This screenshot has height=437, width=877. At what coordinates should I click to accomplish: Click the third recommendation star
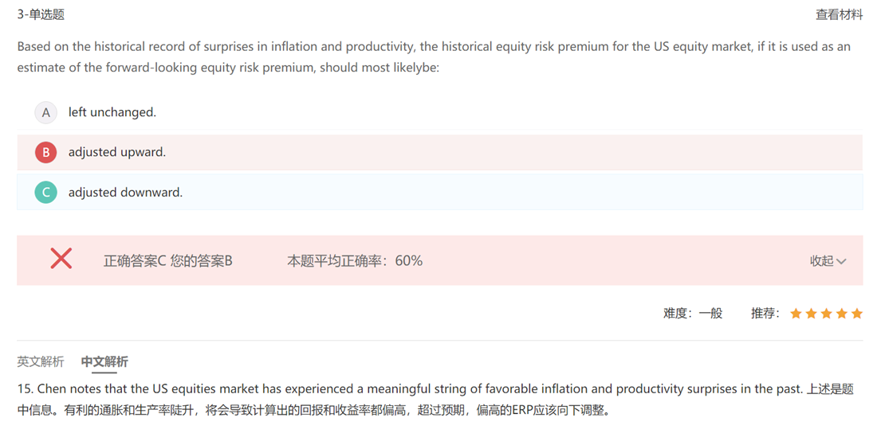click(826, 314)
